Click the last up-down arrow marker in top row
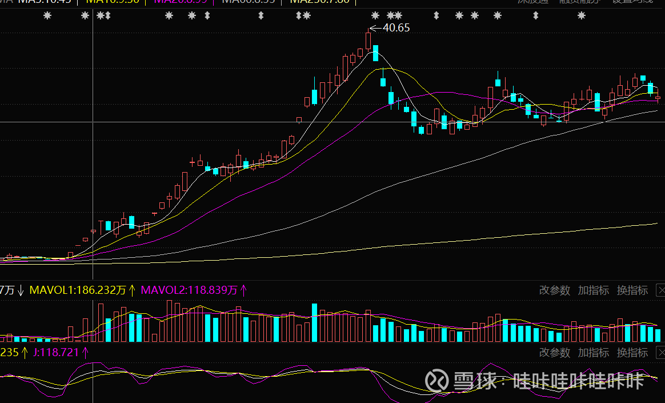 pos(535,15)
